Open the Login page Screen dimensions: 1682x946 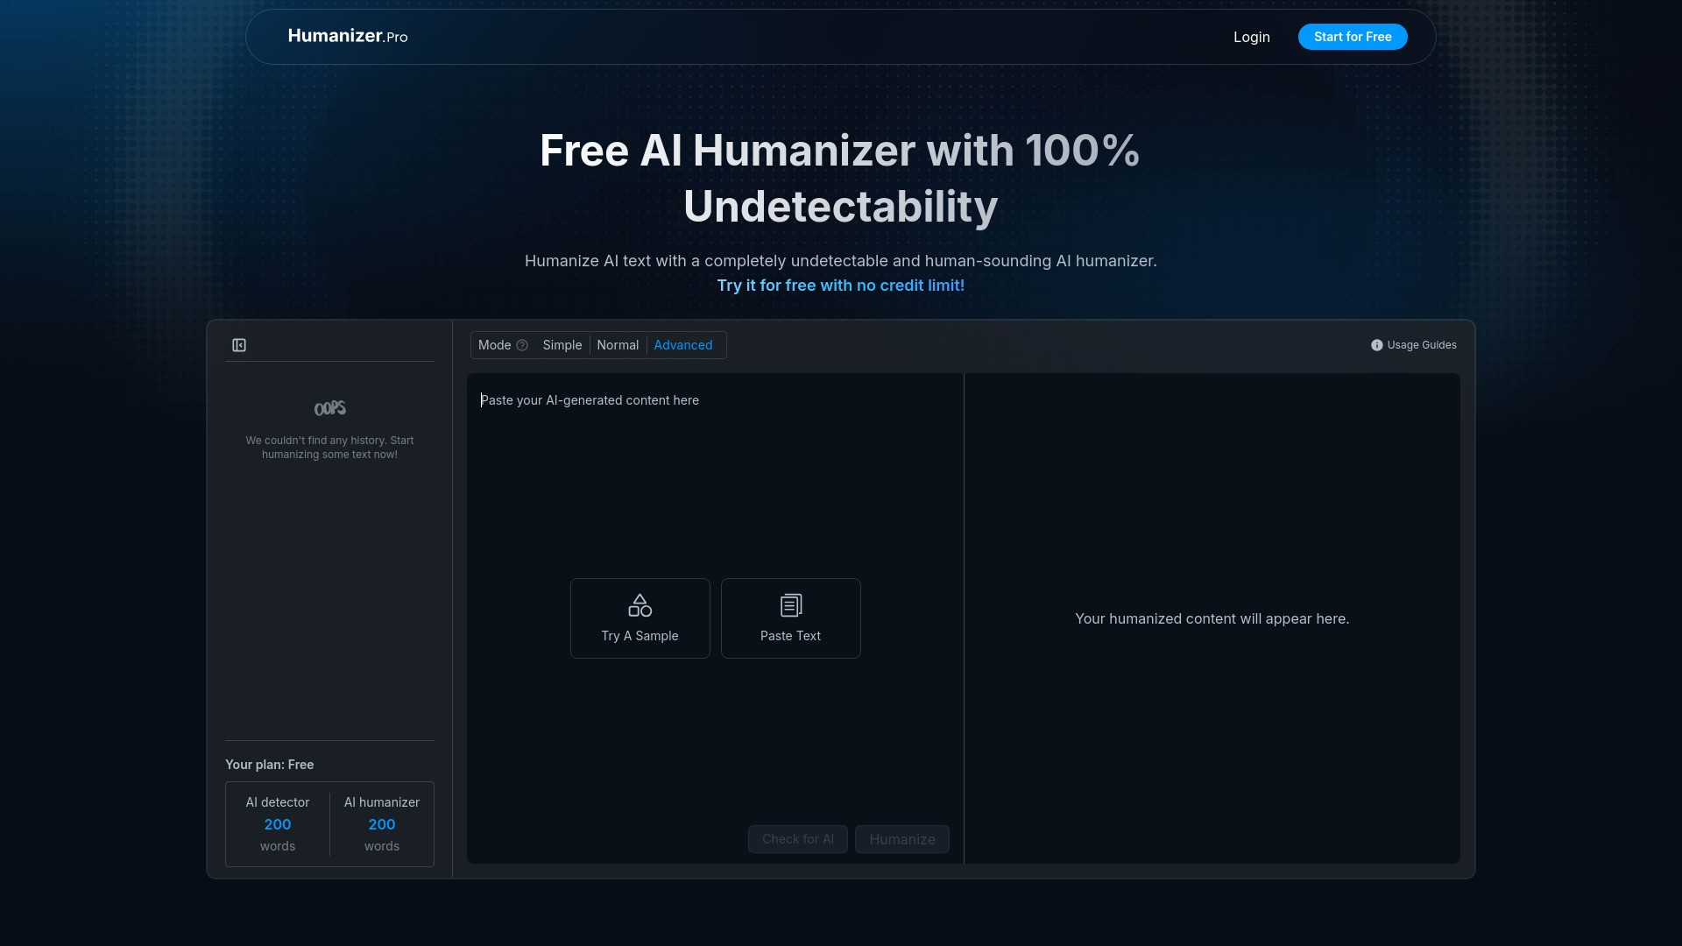tap(1251, 37)
